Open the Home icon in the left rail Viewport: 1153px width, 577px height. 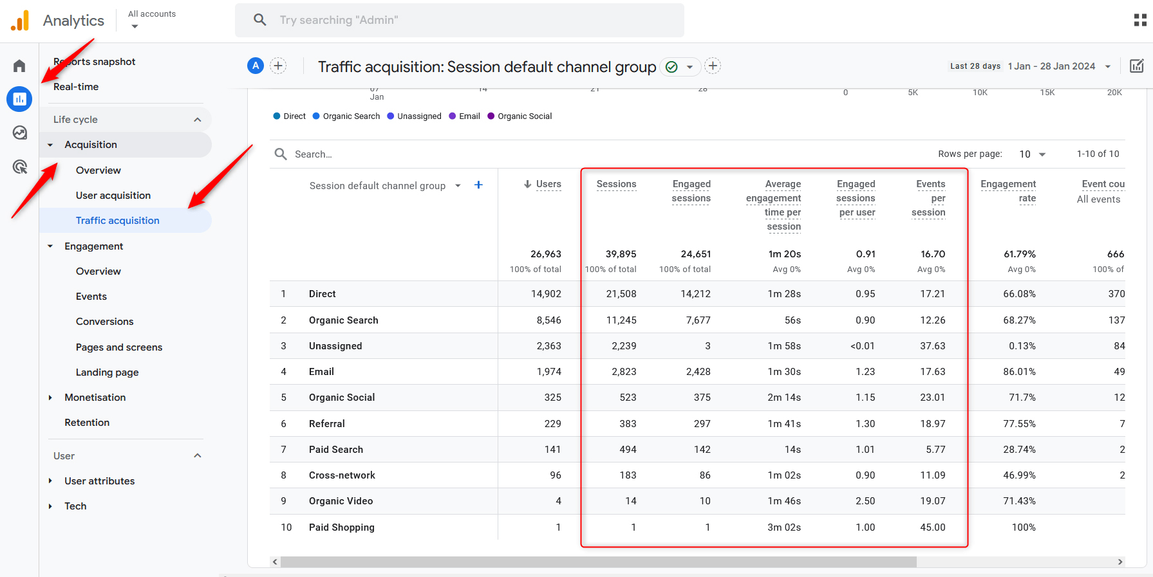tap(19, 66)
